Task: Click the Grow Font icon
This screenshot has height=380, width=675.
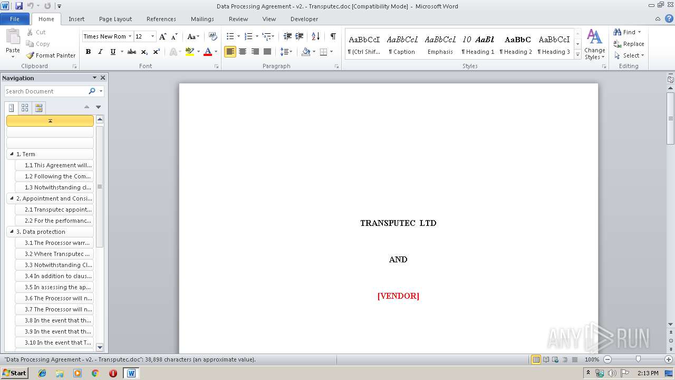Action: (163, 36)
